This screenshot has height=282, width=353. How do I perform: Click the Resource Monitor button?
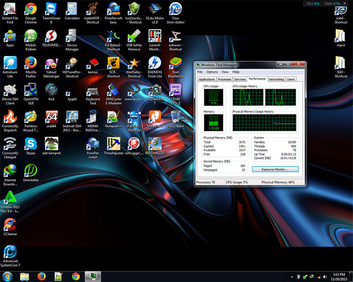coord(275,169)
